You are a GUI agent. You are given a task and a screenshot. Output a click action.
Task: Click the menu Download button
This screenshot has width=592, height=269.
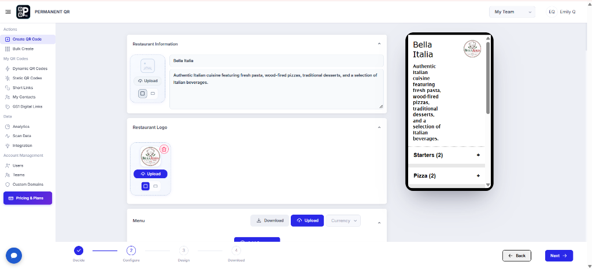point(269,220)
